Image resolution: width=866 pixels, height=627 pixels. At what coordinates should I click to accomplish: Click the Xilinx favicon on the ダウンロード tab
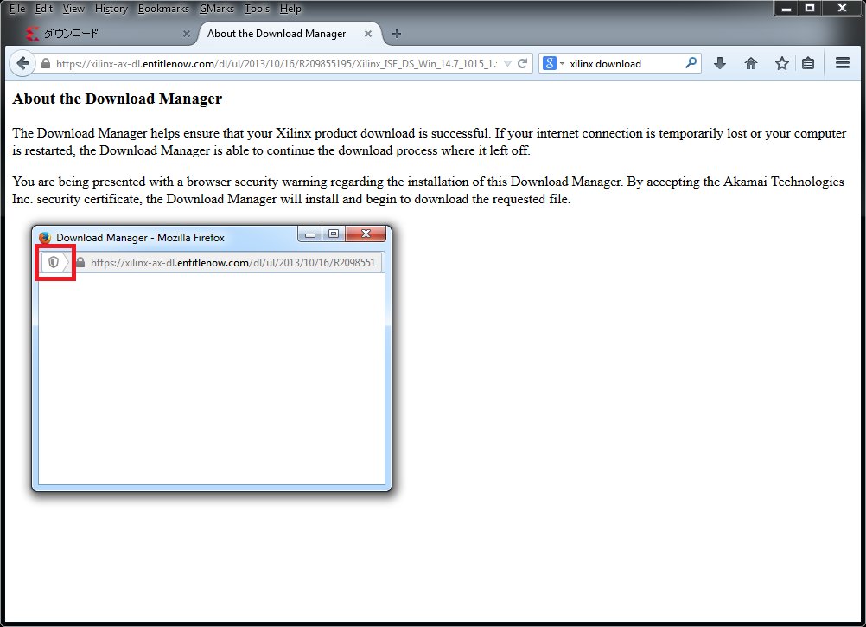click(33, 34)
